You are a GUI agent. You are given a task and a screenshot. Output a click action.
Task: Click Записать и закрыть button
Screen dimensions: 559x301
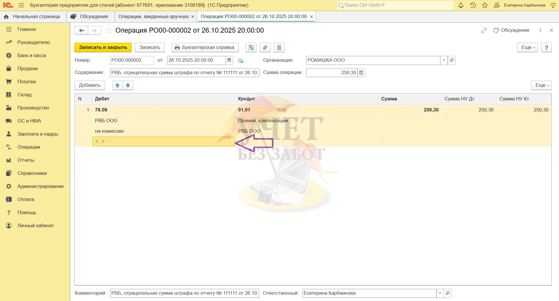click(103, 47)
